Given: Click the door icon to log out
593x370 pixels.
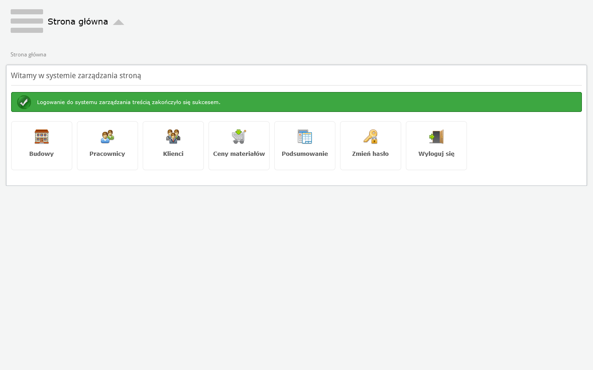Looking at the screenshot, I should pos(436,137).
